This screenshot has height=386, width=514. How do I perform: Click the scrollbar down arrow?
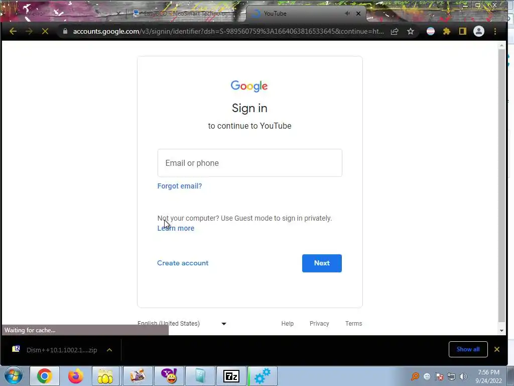tap(501, 331)
